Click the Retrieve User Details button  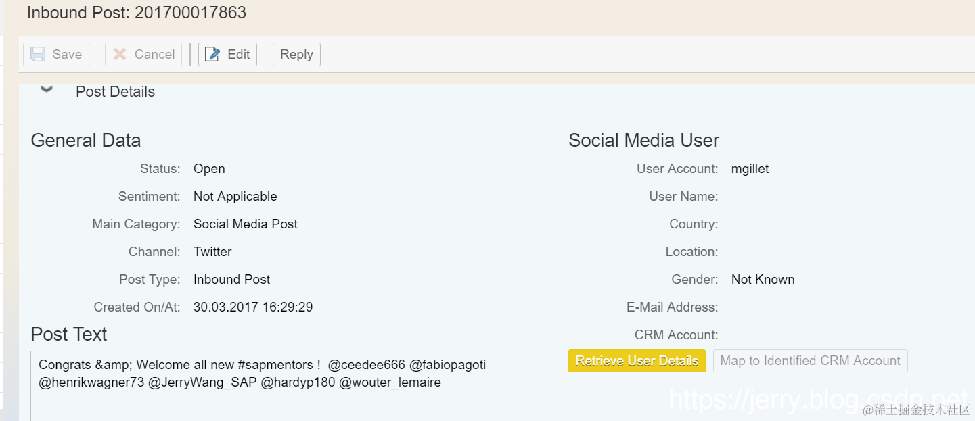[637, 361]
